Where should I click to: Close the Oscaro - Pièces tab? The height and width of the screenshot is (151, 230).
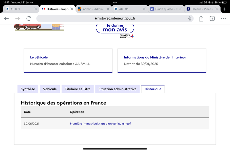click(x=216, y=9)
